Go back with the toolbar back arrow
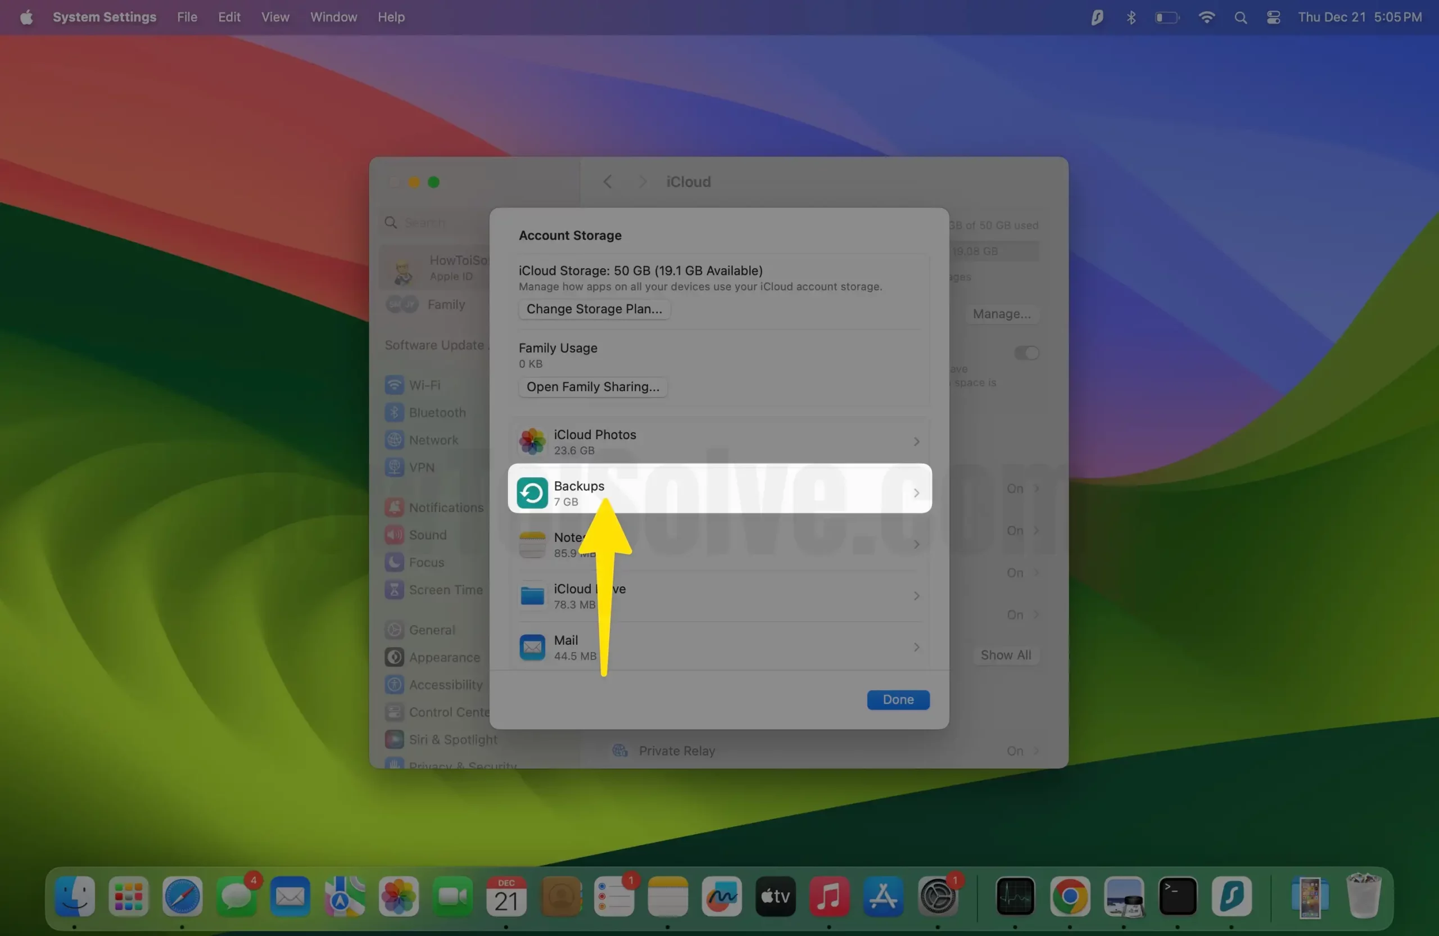This screenshot has width=1439, height=936. pos(608,182)
